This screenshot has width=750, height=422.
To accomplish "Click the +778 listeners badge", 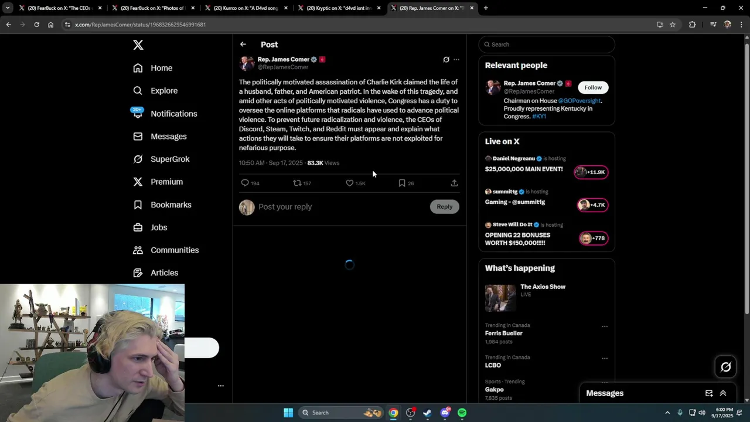I will (593, 239).
